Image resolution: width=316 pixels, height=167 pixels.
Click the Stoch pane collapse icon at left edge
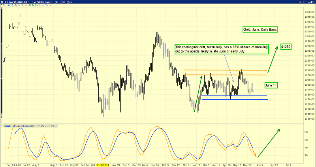[x=2, y=125]
